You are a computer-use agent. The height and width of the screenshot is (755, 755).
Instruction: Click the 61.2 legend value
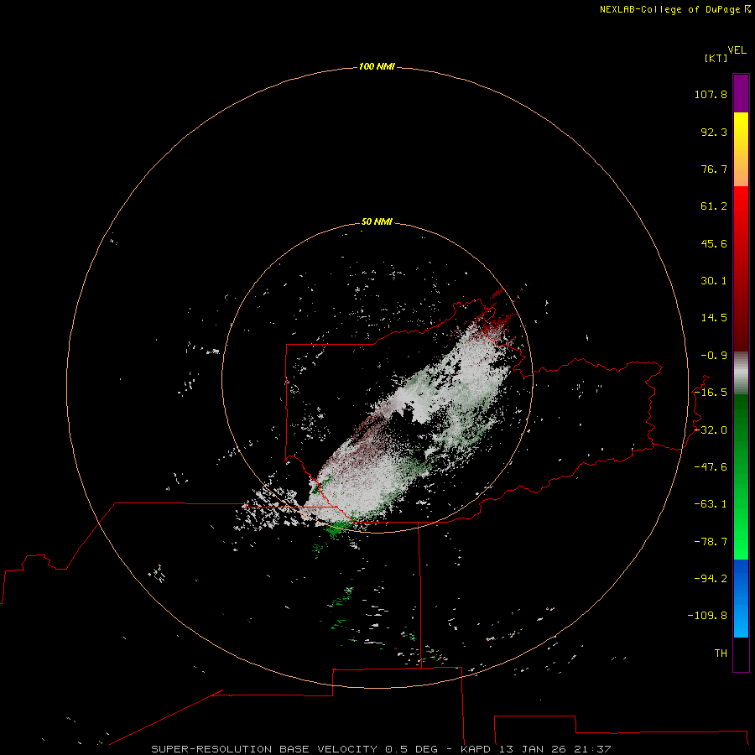714,206
